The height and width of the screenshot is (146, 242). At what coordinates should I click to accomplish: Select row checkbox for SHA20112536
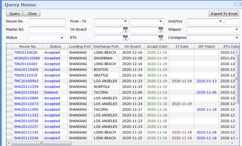pos(9,138)
